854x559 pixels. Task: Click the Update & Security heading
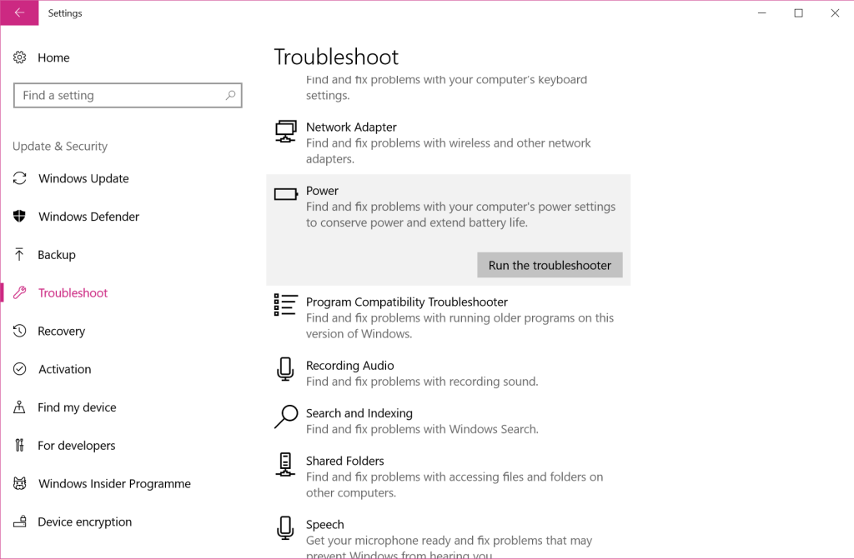pyautogui.click(x=60, y=146)
